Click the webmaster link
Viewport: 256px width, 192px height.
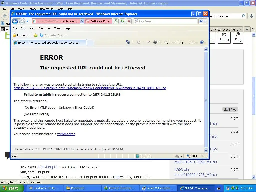(66, 134)
